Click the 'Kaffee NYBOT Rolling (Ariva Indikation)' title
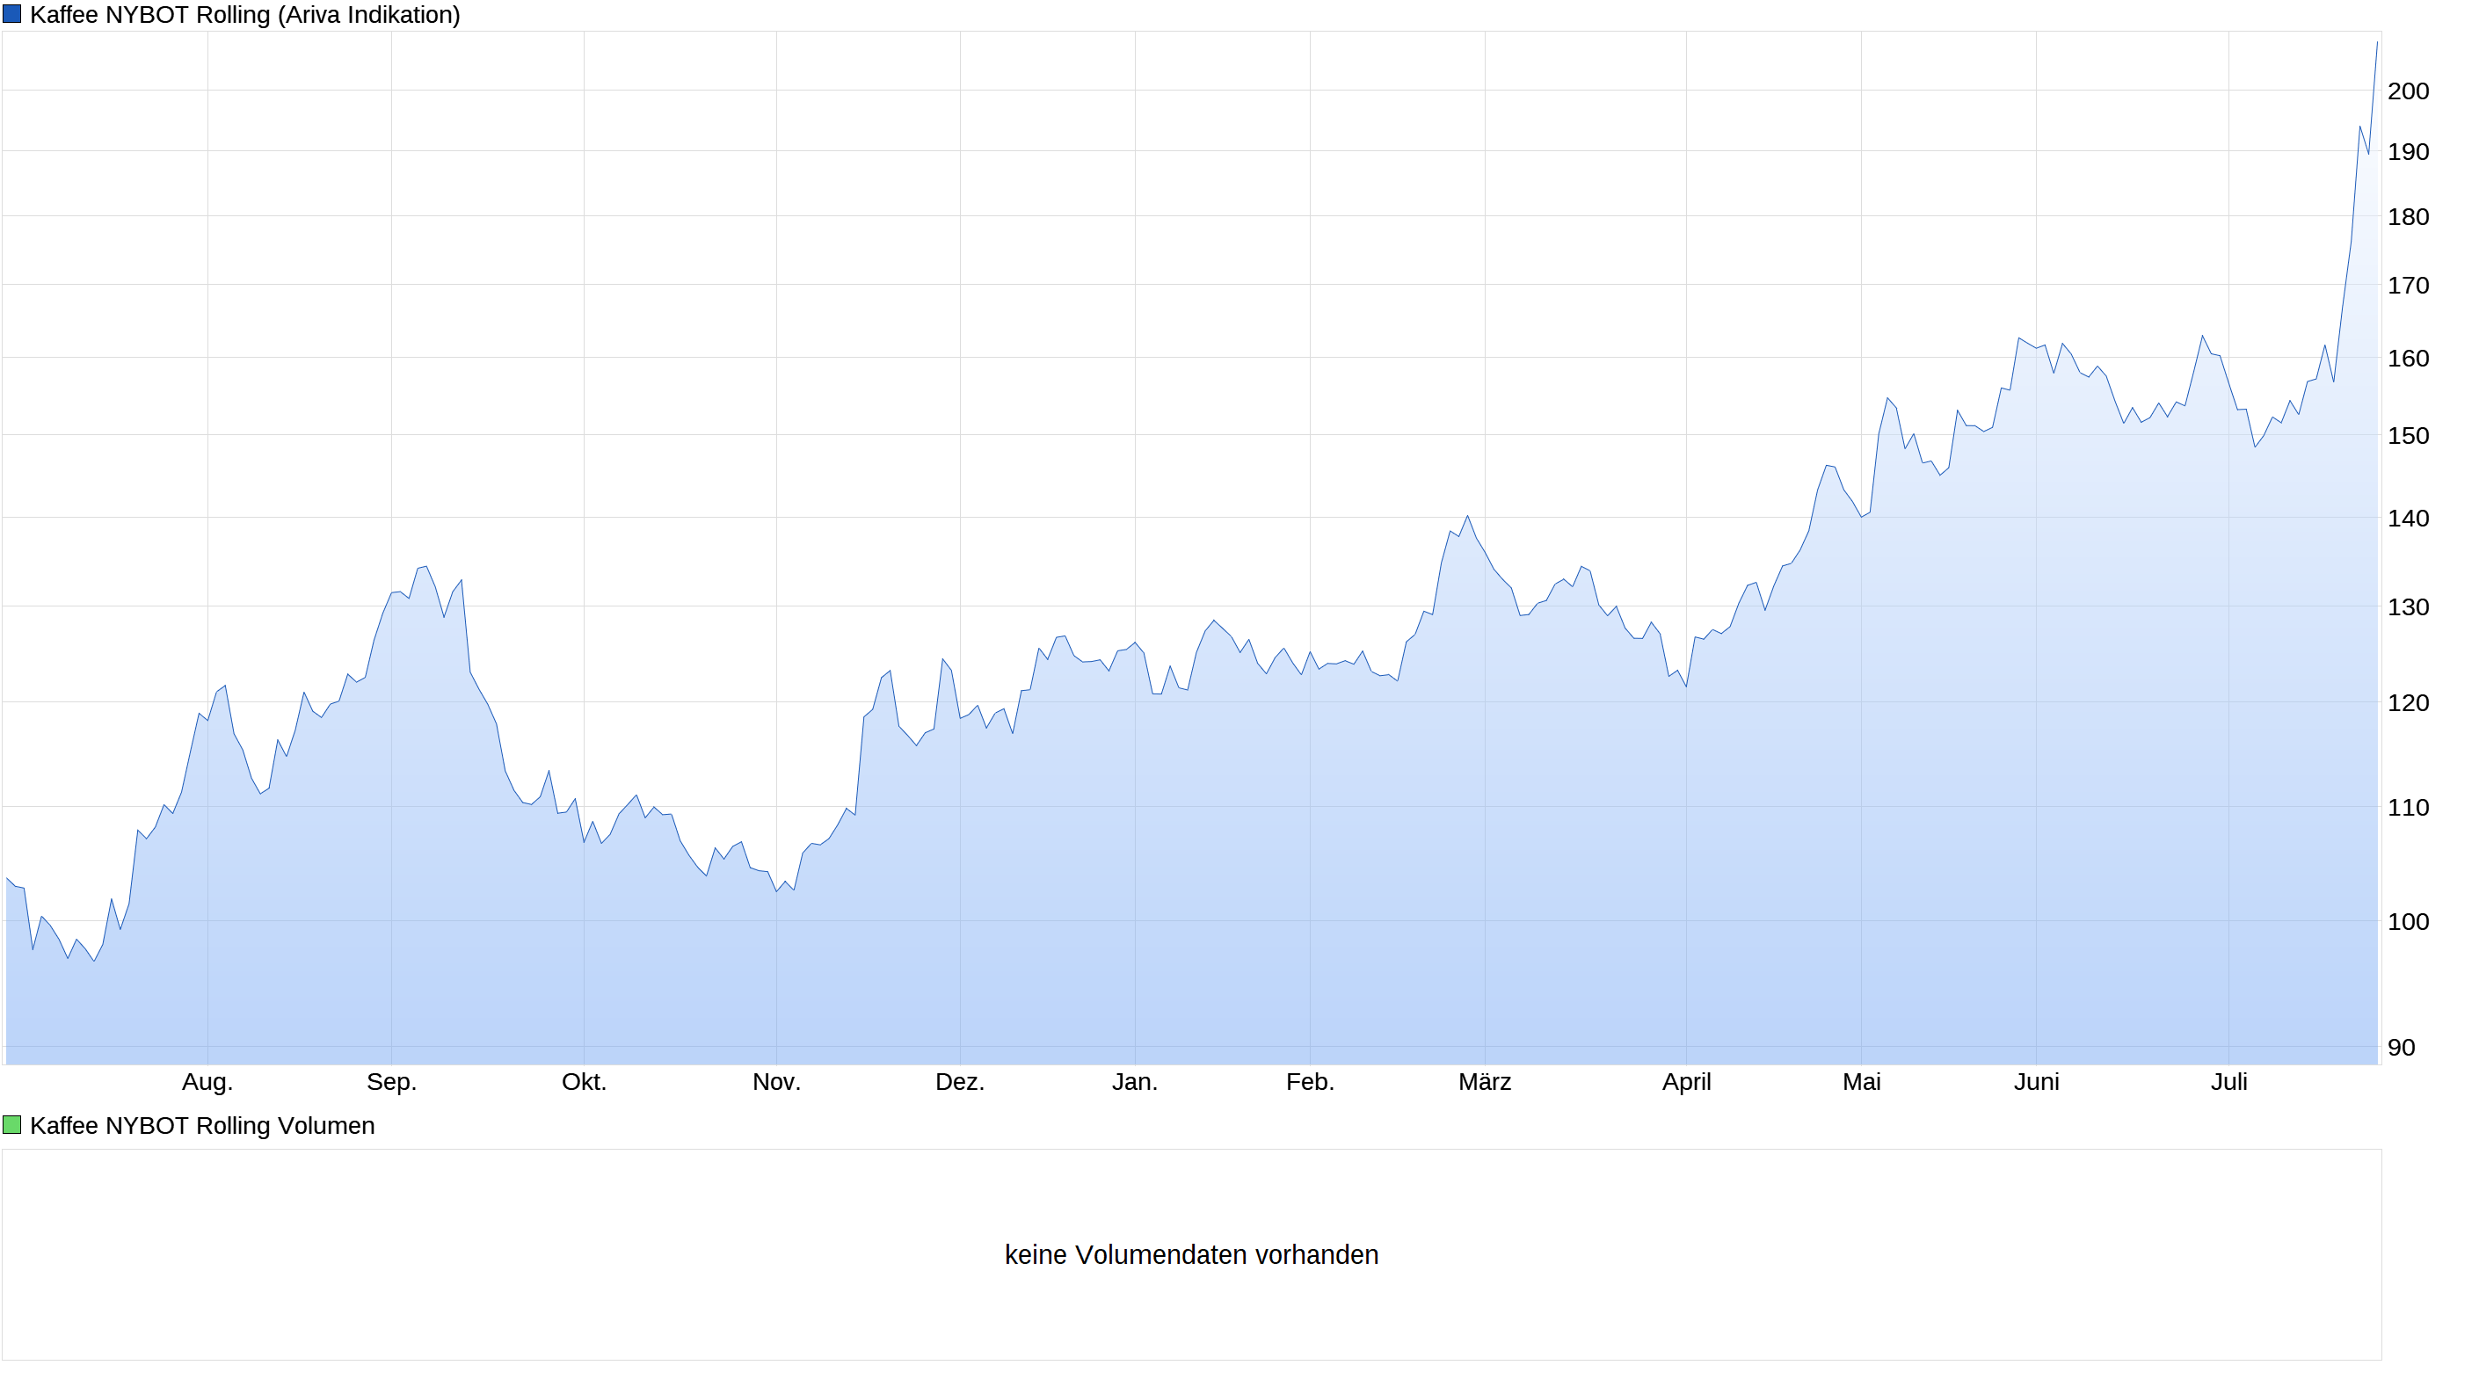 244,16
